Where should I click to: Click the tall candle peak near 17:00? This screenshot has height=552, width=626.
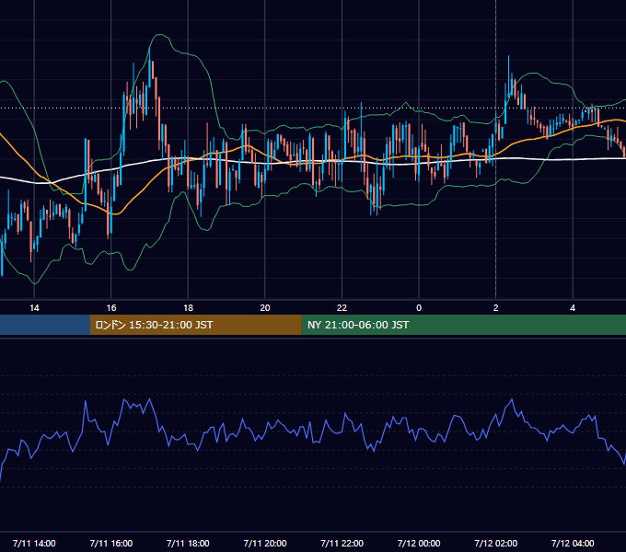[150, 67]
